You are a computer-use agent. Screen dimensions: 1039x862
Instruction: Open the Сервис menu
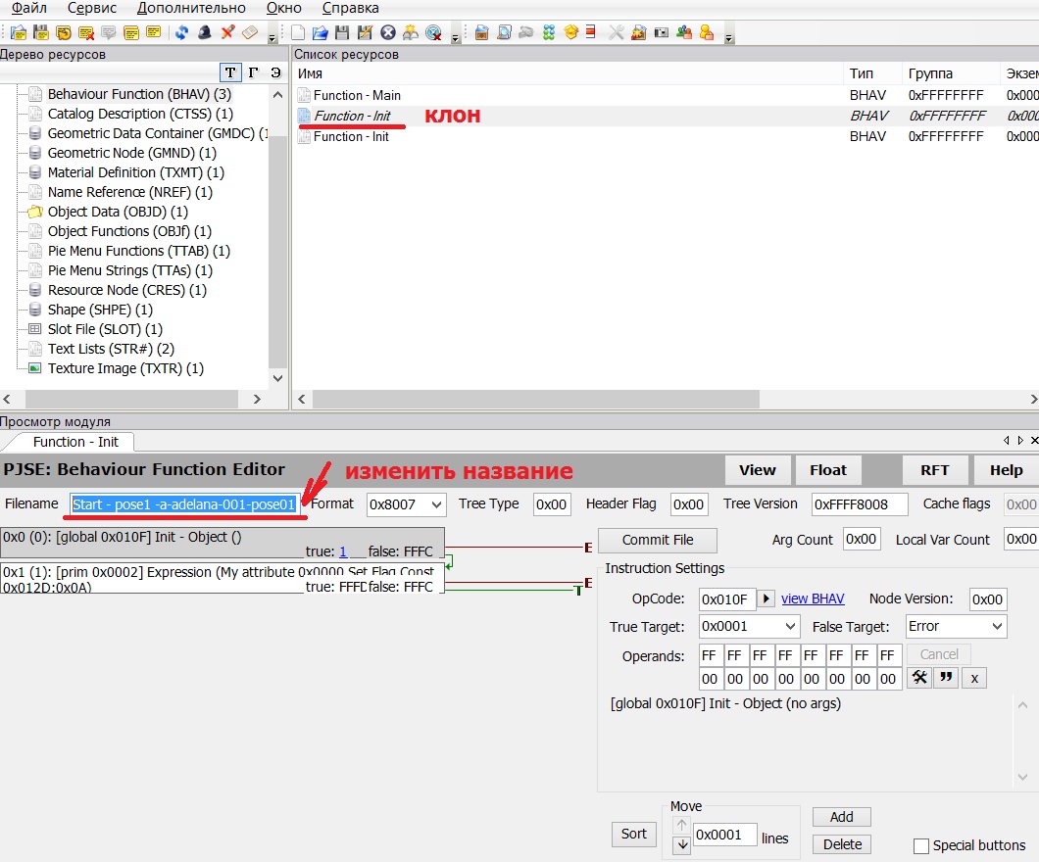click(x=91, y=8)
